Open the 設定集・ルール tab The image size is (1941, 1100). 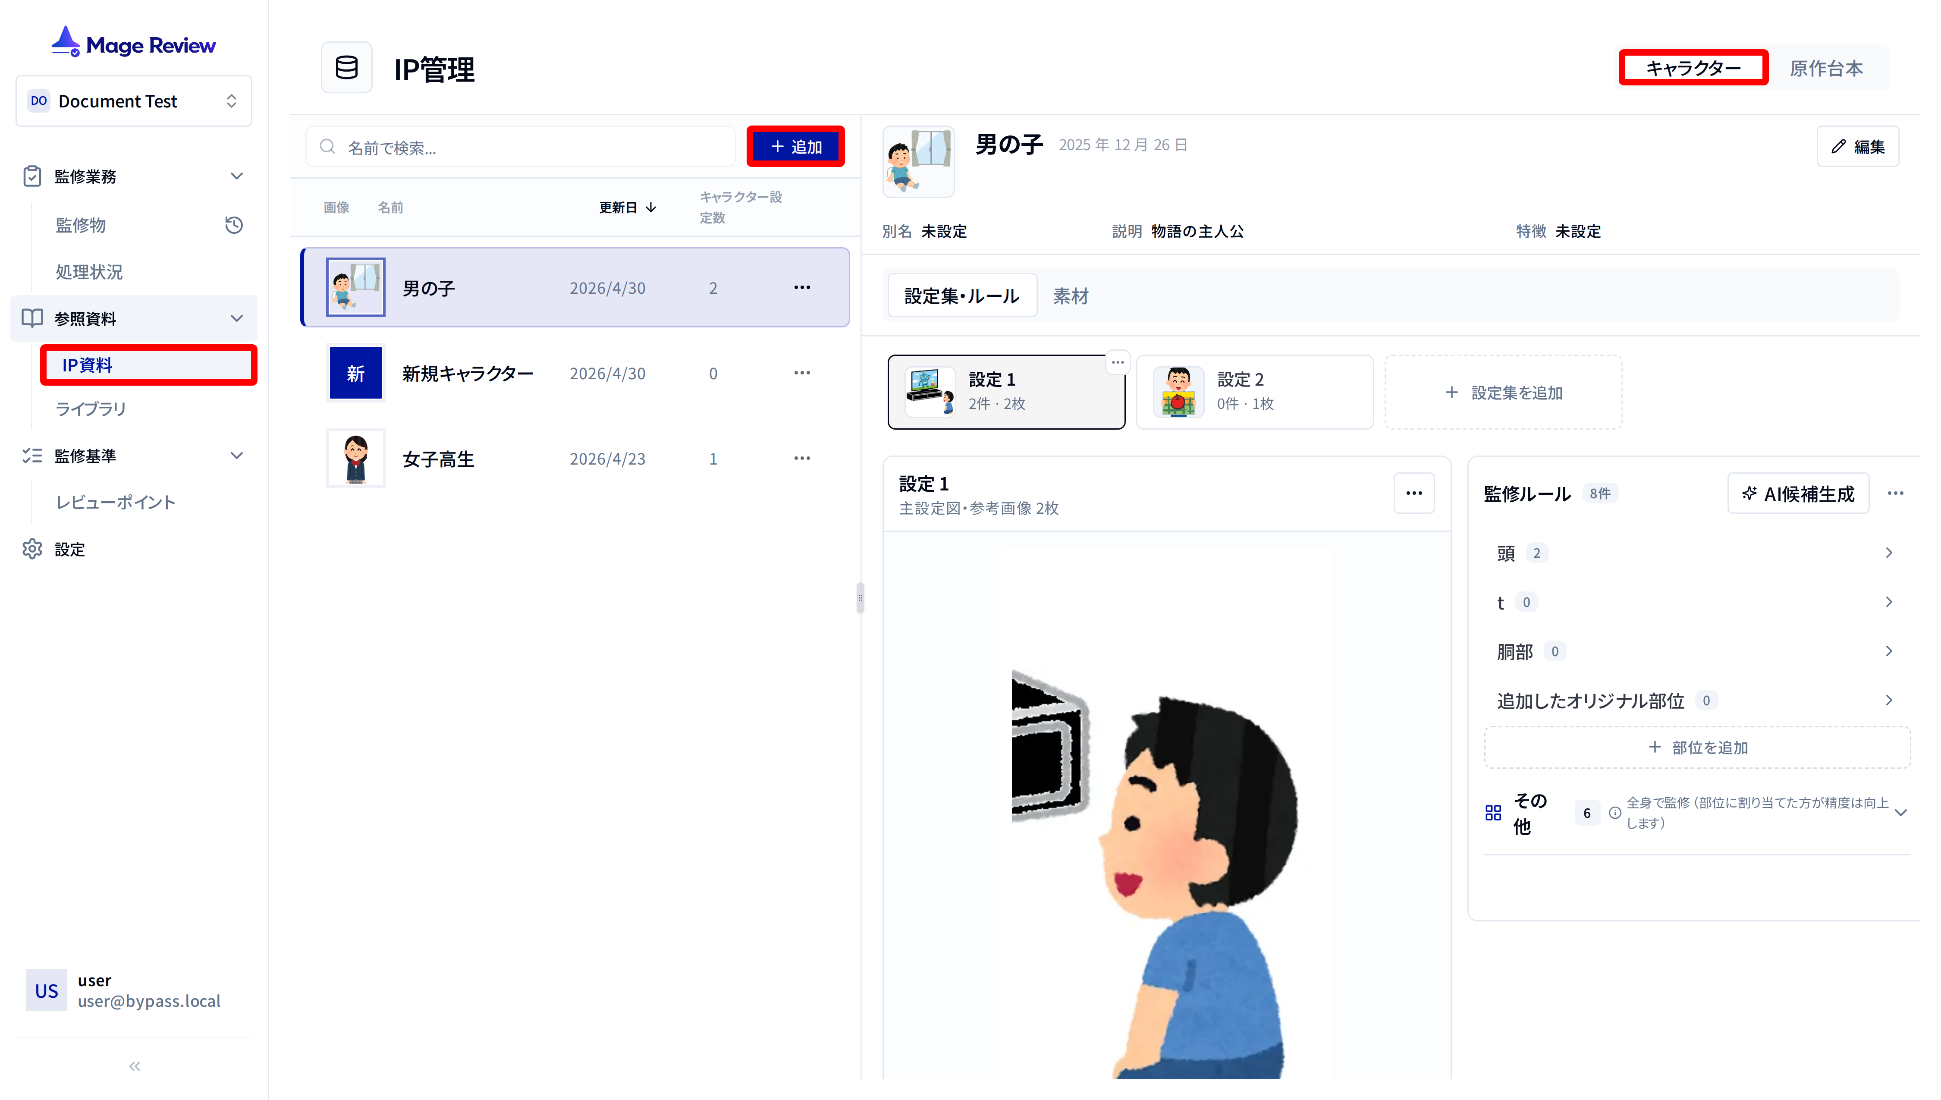(x=961, y=296)
